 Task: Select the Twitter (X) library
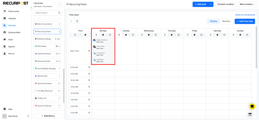pos(47,98)
